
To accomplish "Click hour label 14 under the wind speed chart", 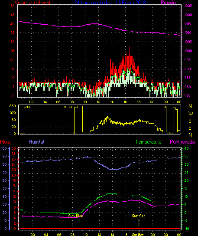I will click(x=112, y=102).
